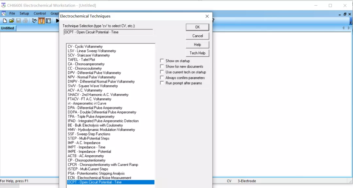This screenshot has height=188, width=353.
Task: Close the inner document with X
Action: [350, 14]
